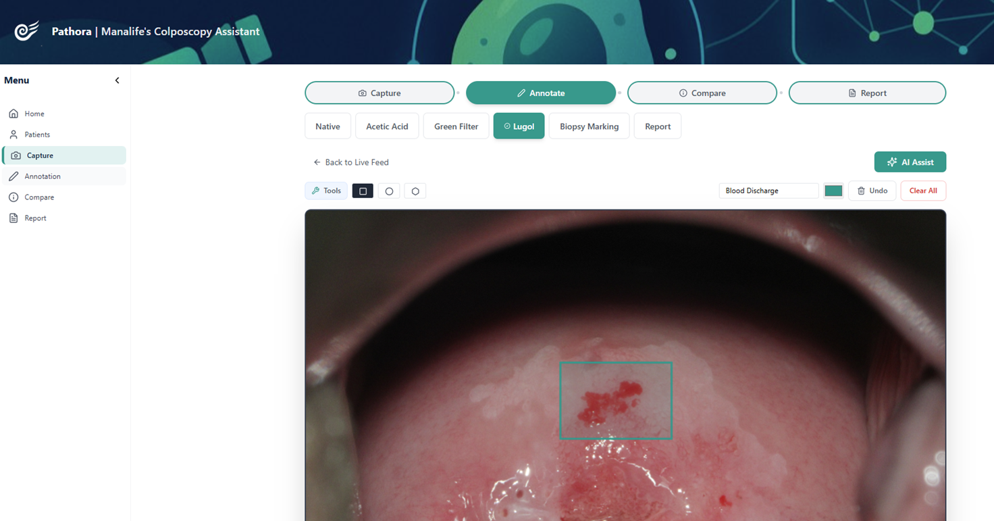Select the rectangle annotation tool

(363, 191)
